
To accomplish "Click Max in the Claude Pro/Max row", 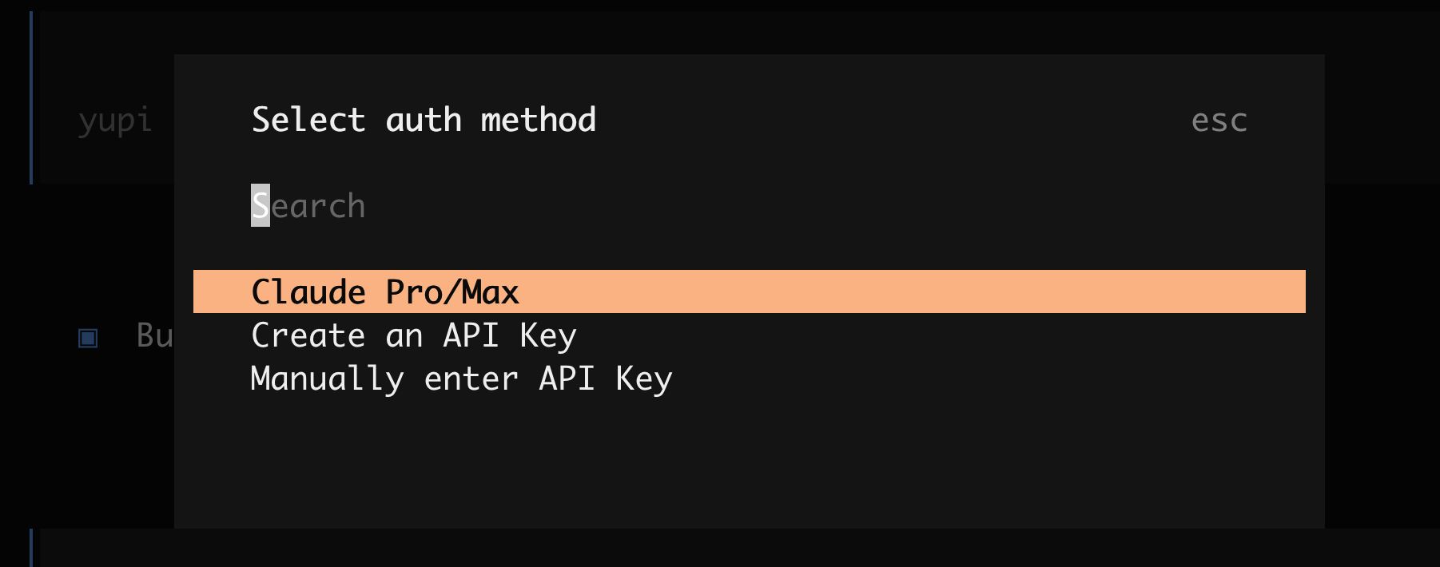I will point(491,292).
